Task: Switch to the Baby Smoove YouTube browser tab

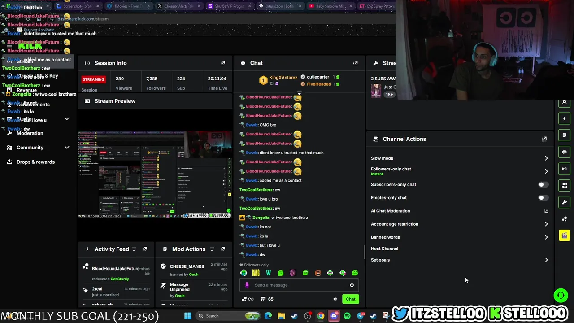Action: pyautogui.click(x=330, y=6)
